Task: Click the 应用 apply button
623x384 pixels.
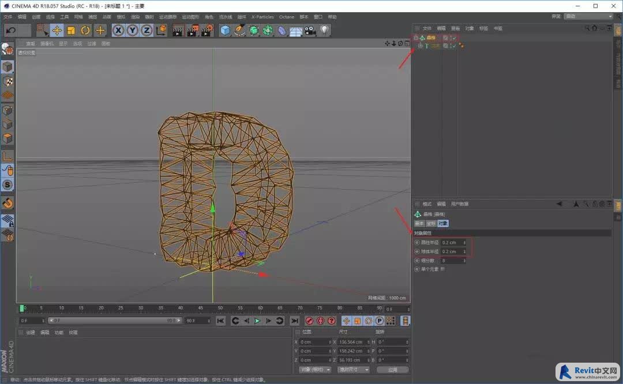Action: click(x=393, y=370)
